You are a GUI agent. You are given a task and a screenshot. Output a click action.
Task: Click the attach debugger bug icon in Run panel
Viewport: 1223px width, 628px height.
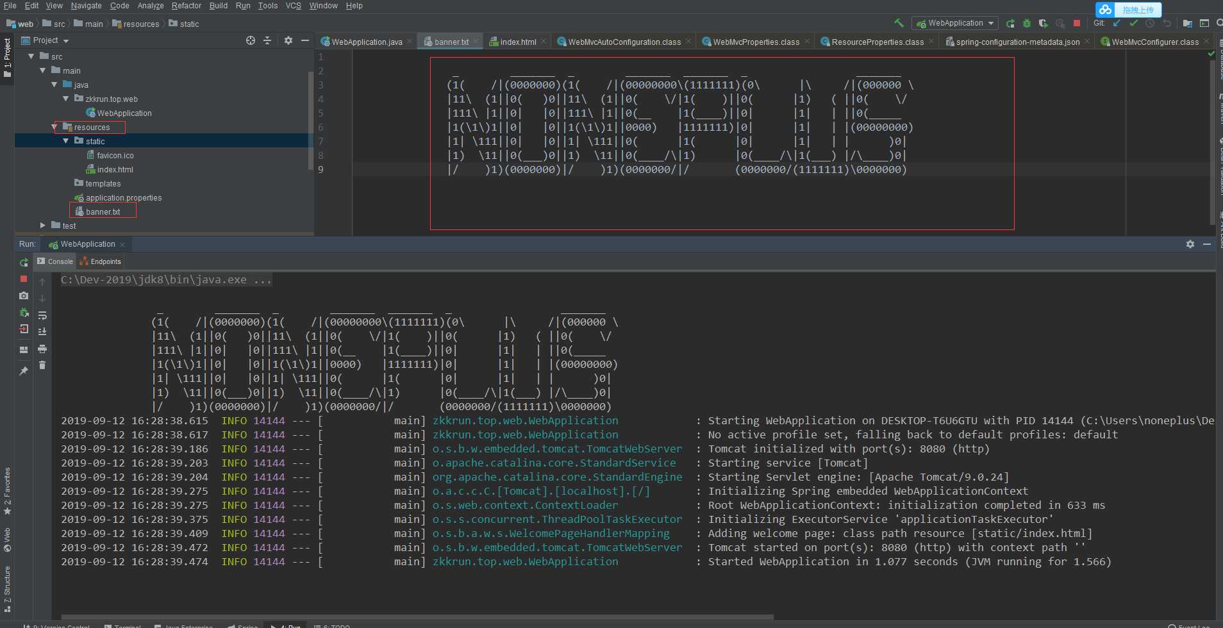24,312
